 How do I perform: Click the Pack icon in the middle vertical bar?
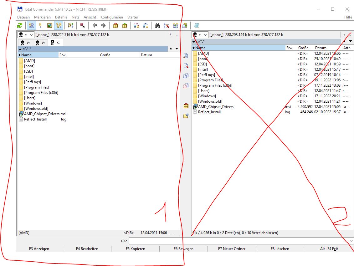[186, 106]
